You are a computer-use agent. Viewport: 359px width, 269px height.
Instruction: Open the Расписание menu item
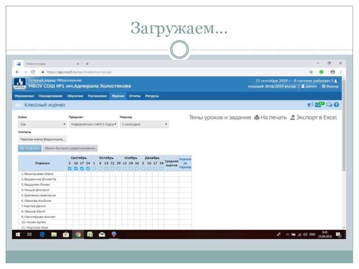(x=97, y=96)
